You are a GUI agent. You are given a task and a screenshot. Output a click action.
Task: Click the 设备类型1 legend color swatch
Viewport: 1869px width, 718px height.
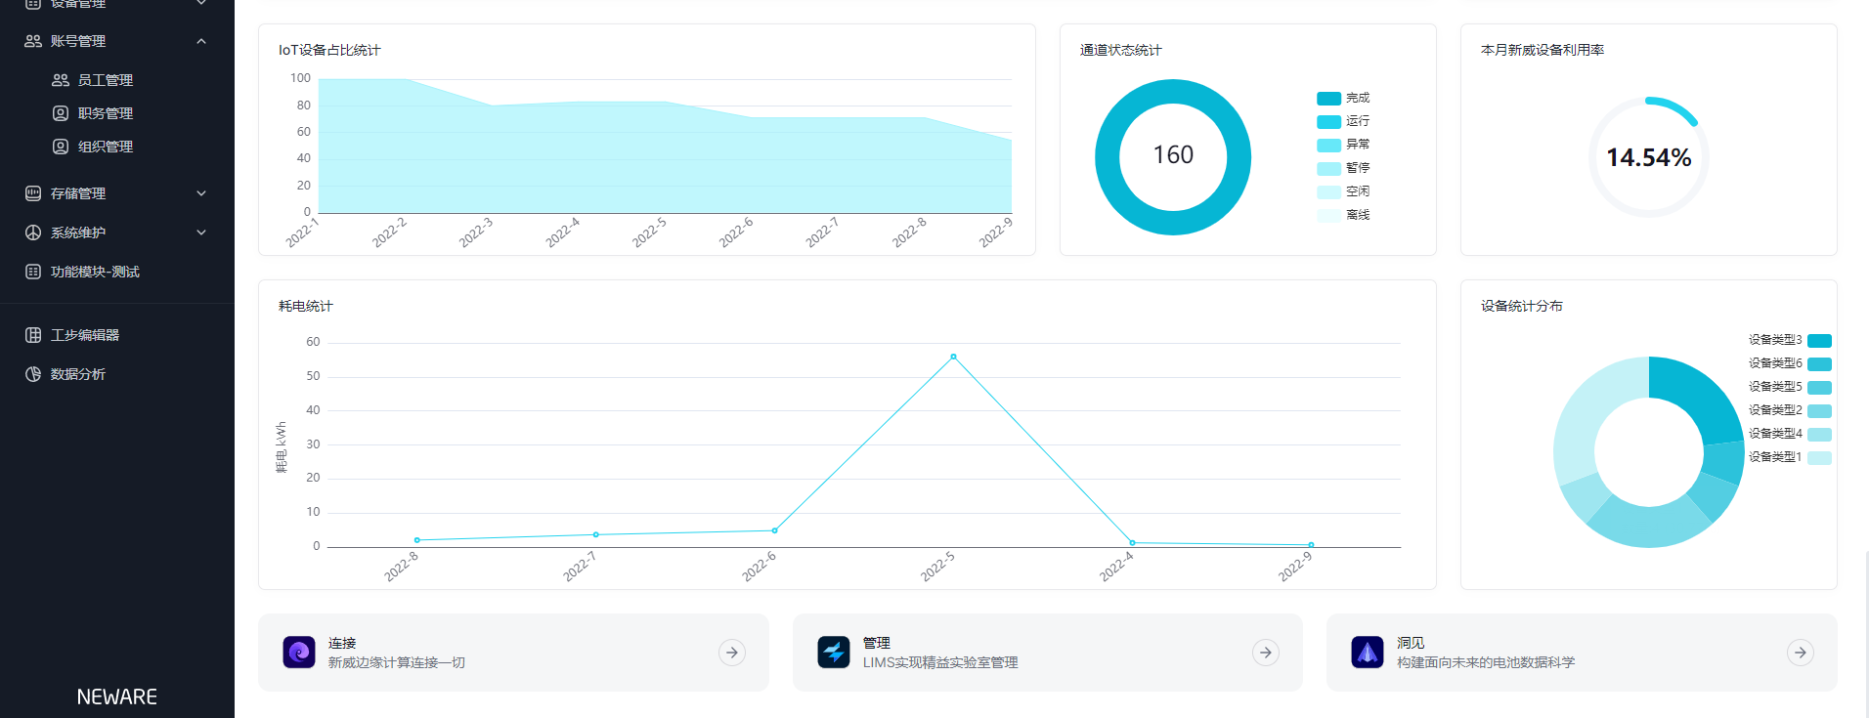(1819, 458)
